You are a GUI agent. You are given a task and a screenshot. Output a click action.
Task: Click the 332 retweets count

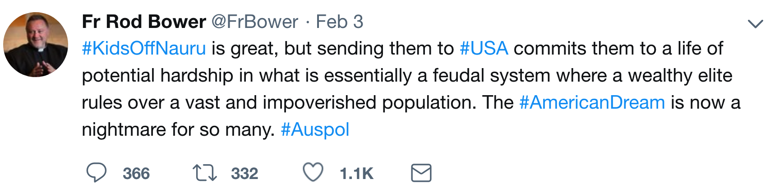244,174
